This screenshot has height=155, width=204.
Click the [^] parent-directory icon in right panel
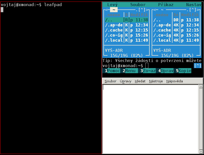click(193, 10)
